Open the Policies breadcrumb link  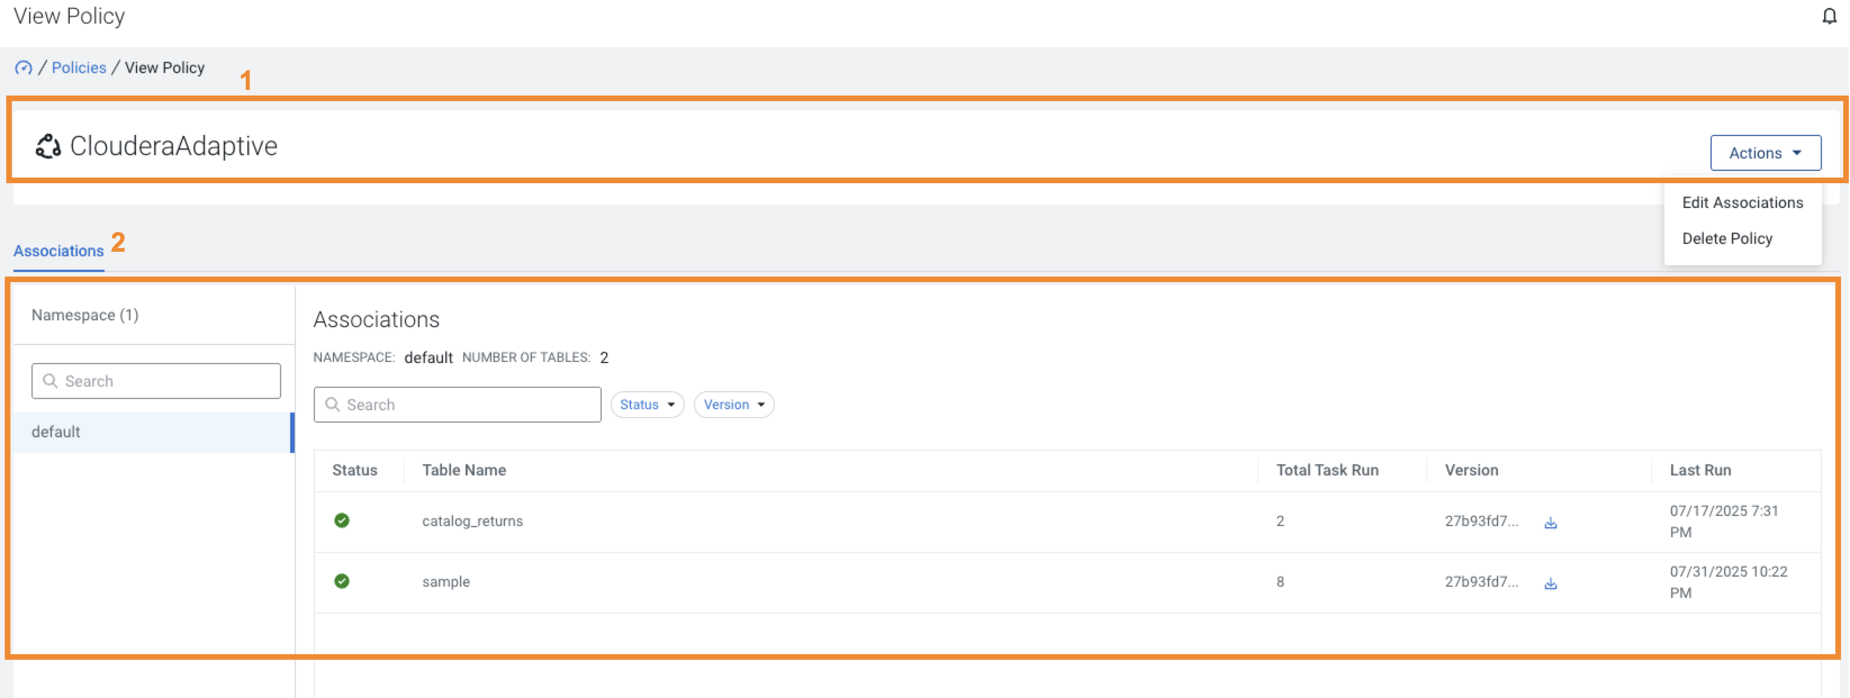pos(78,67)
